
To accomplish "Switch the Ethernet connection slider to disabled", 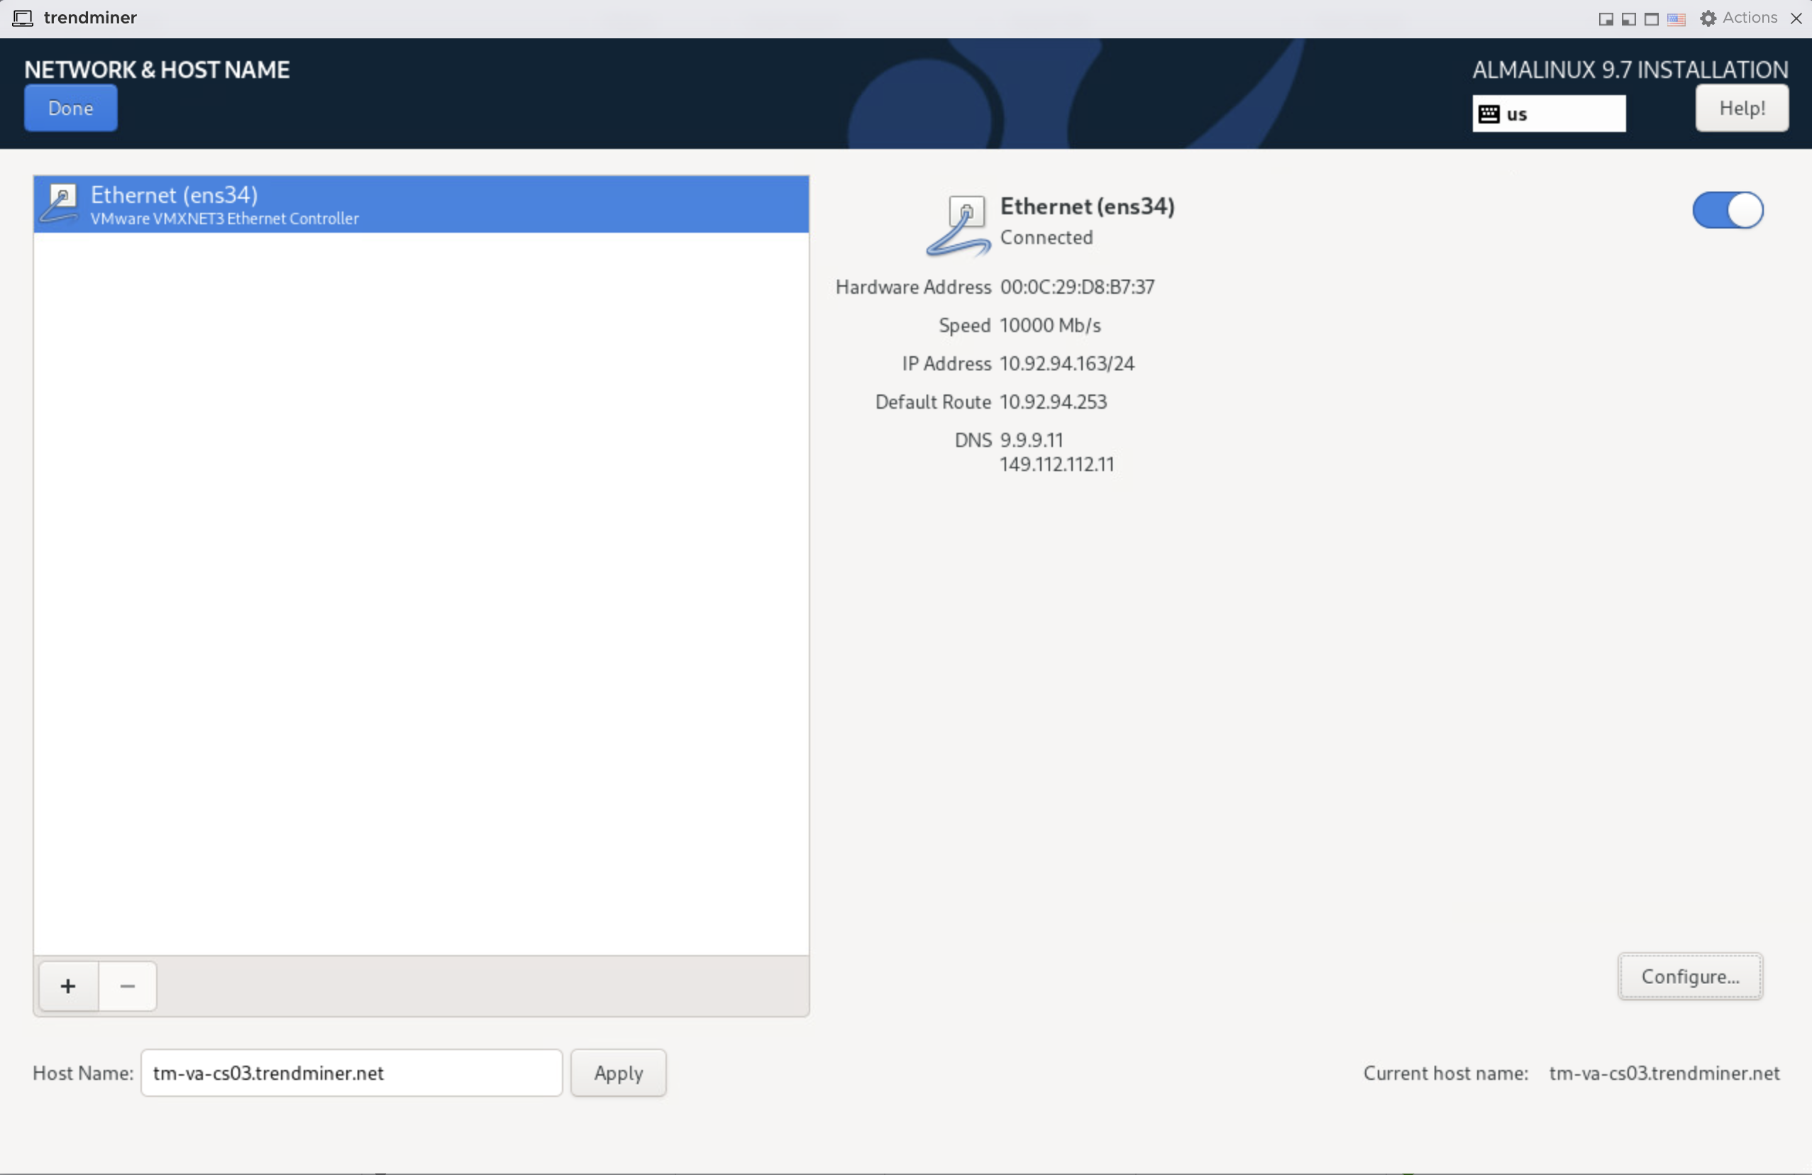I will point(1728,210).
